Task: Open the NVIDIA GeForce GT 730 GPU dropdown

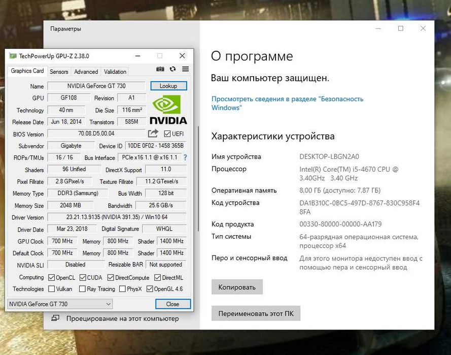Action: click(x=60, y=304)
